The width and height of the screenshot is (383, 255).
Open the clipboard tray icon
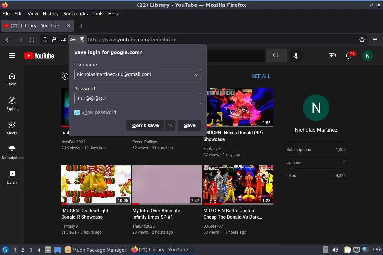tap(347, 250)
